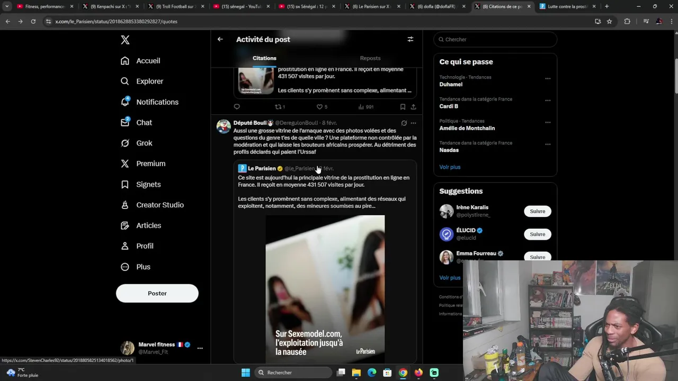
Task: Follow Irène Karalis
Action: [537, 211]
